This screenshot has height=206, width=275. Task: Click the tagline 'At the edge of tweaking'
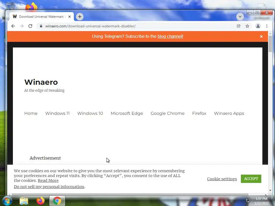tap(44, 90)
